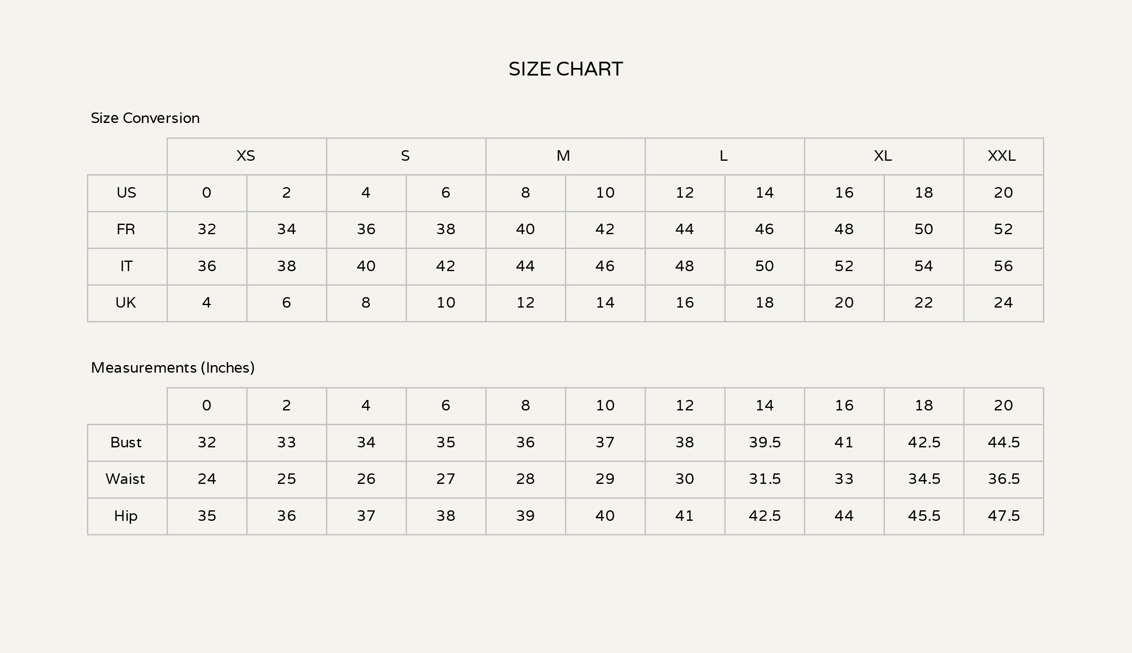
Task: Click the XL size column header
Action: (883, 156)
